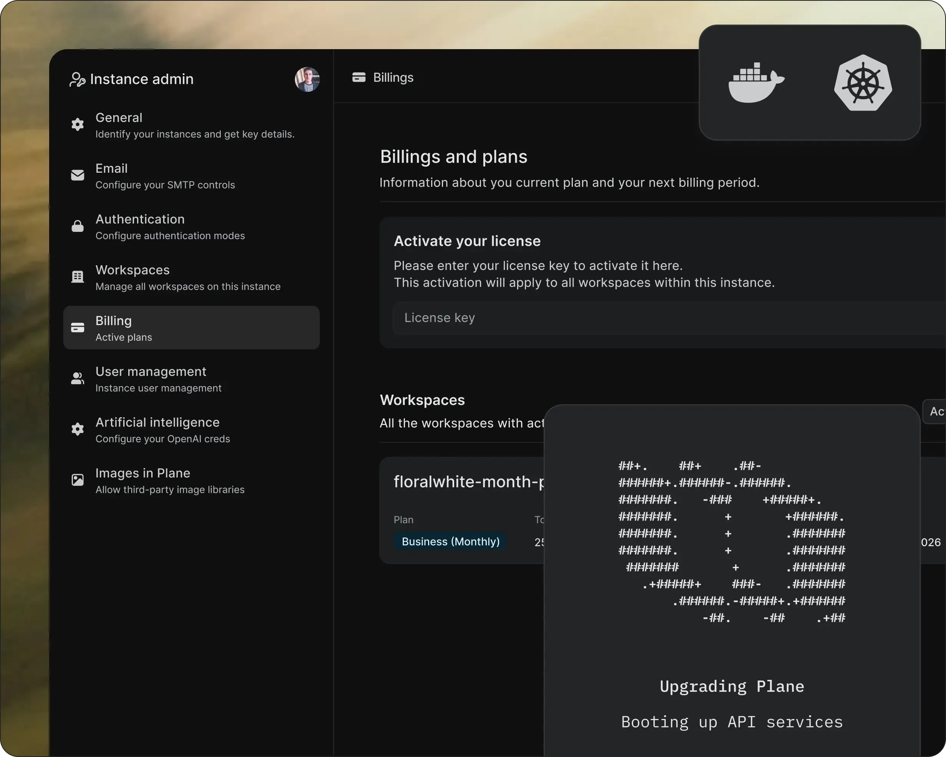Click the Artificial intelligence gear icon
Viewport: 946px width, 757px height.
point(78,429)
